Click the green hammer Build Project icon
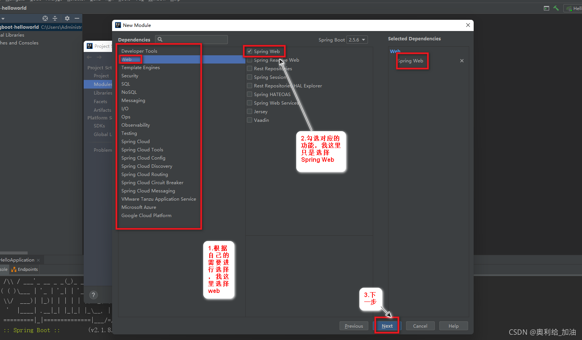The height and width of the screenshot is (340, 582). tap(556, 8)
